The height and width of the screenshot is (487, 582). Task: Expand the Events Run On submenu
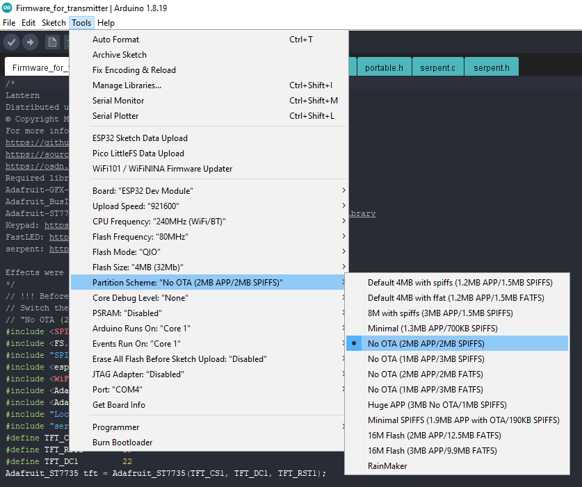click(x=209, y=343)
